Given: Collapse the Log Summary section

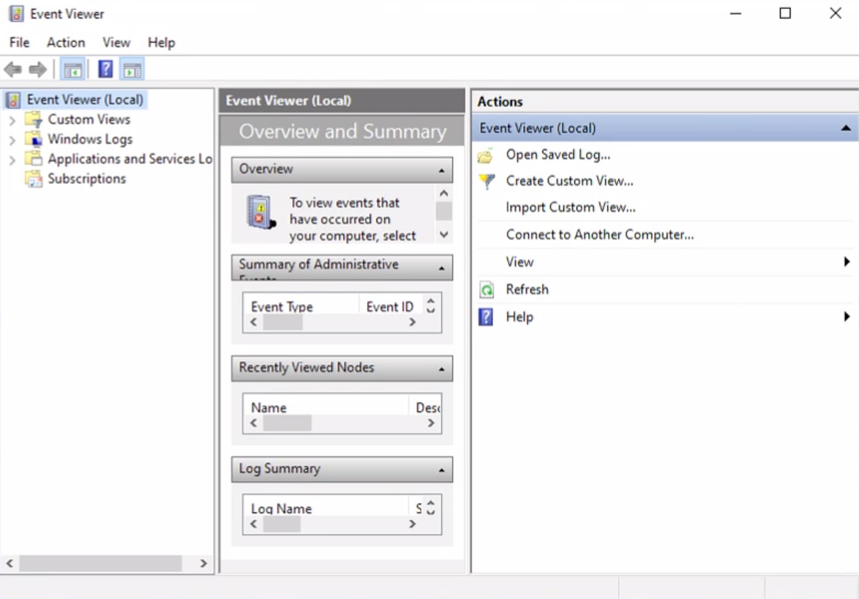Looking at the screenshot, I should pos(442,470).
